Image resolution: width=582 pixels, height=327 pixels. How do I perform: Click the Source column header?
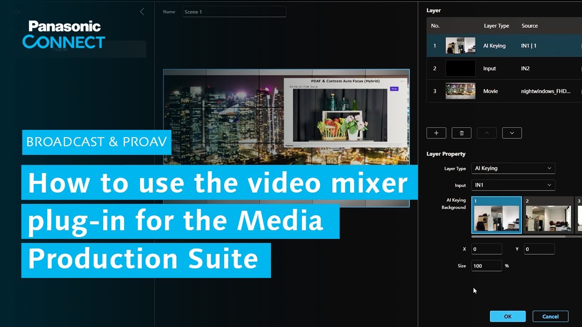click(530, 26)
